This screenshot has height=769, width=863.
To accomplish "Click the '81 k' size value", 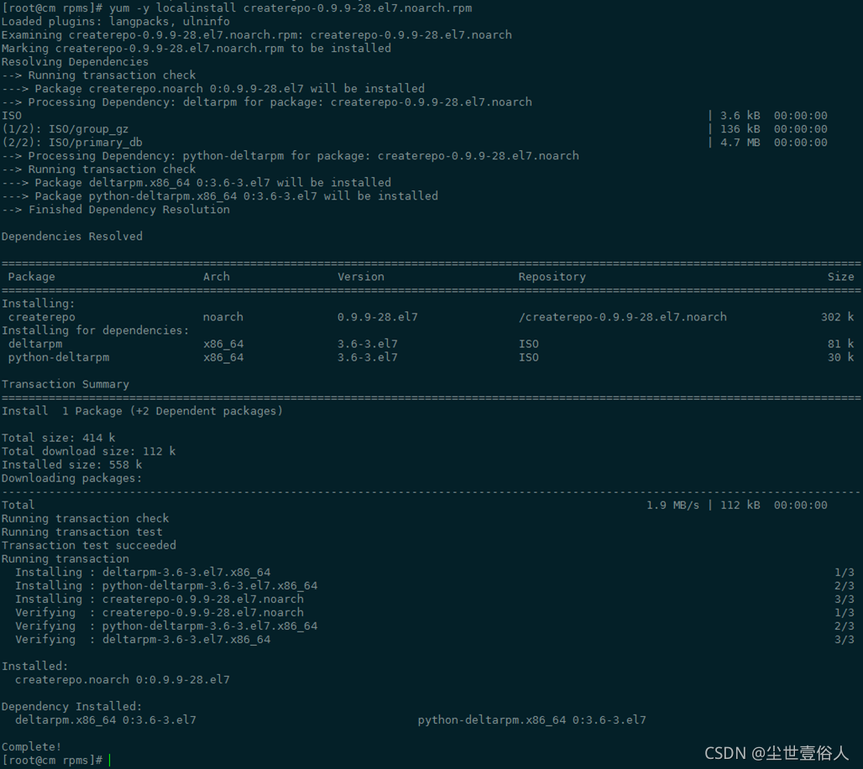I will [x=841, y=344].
